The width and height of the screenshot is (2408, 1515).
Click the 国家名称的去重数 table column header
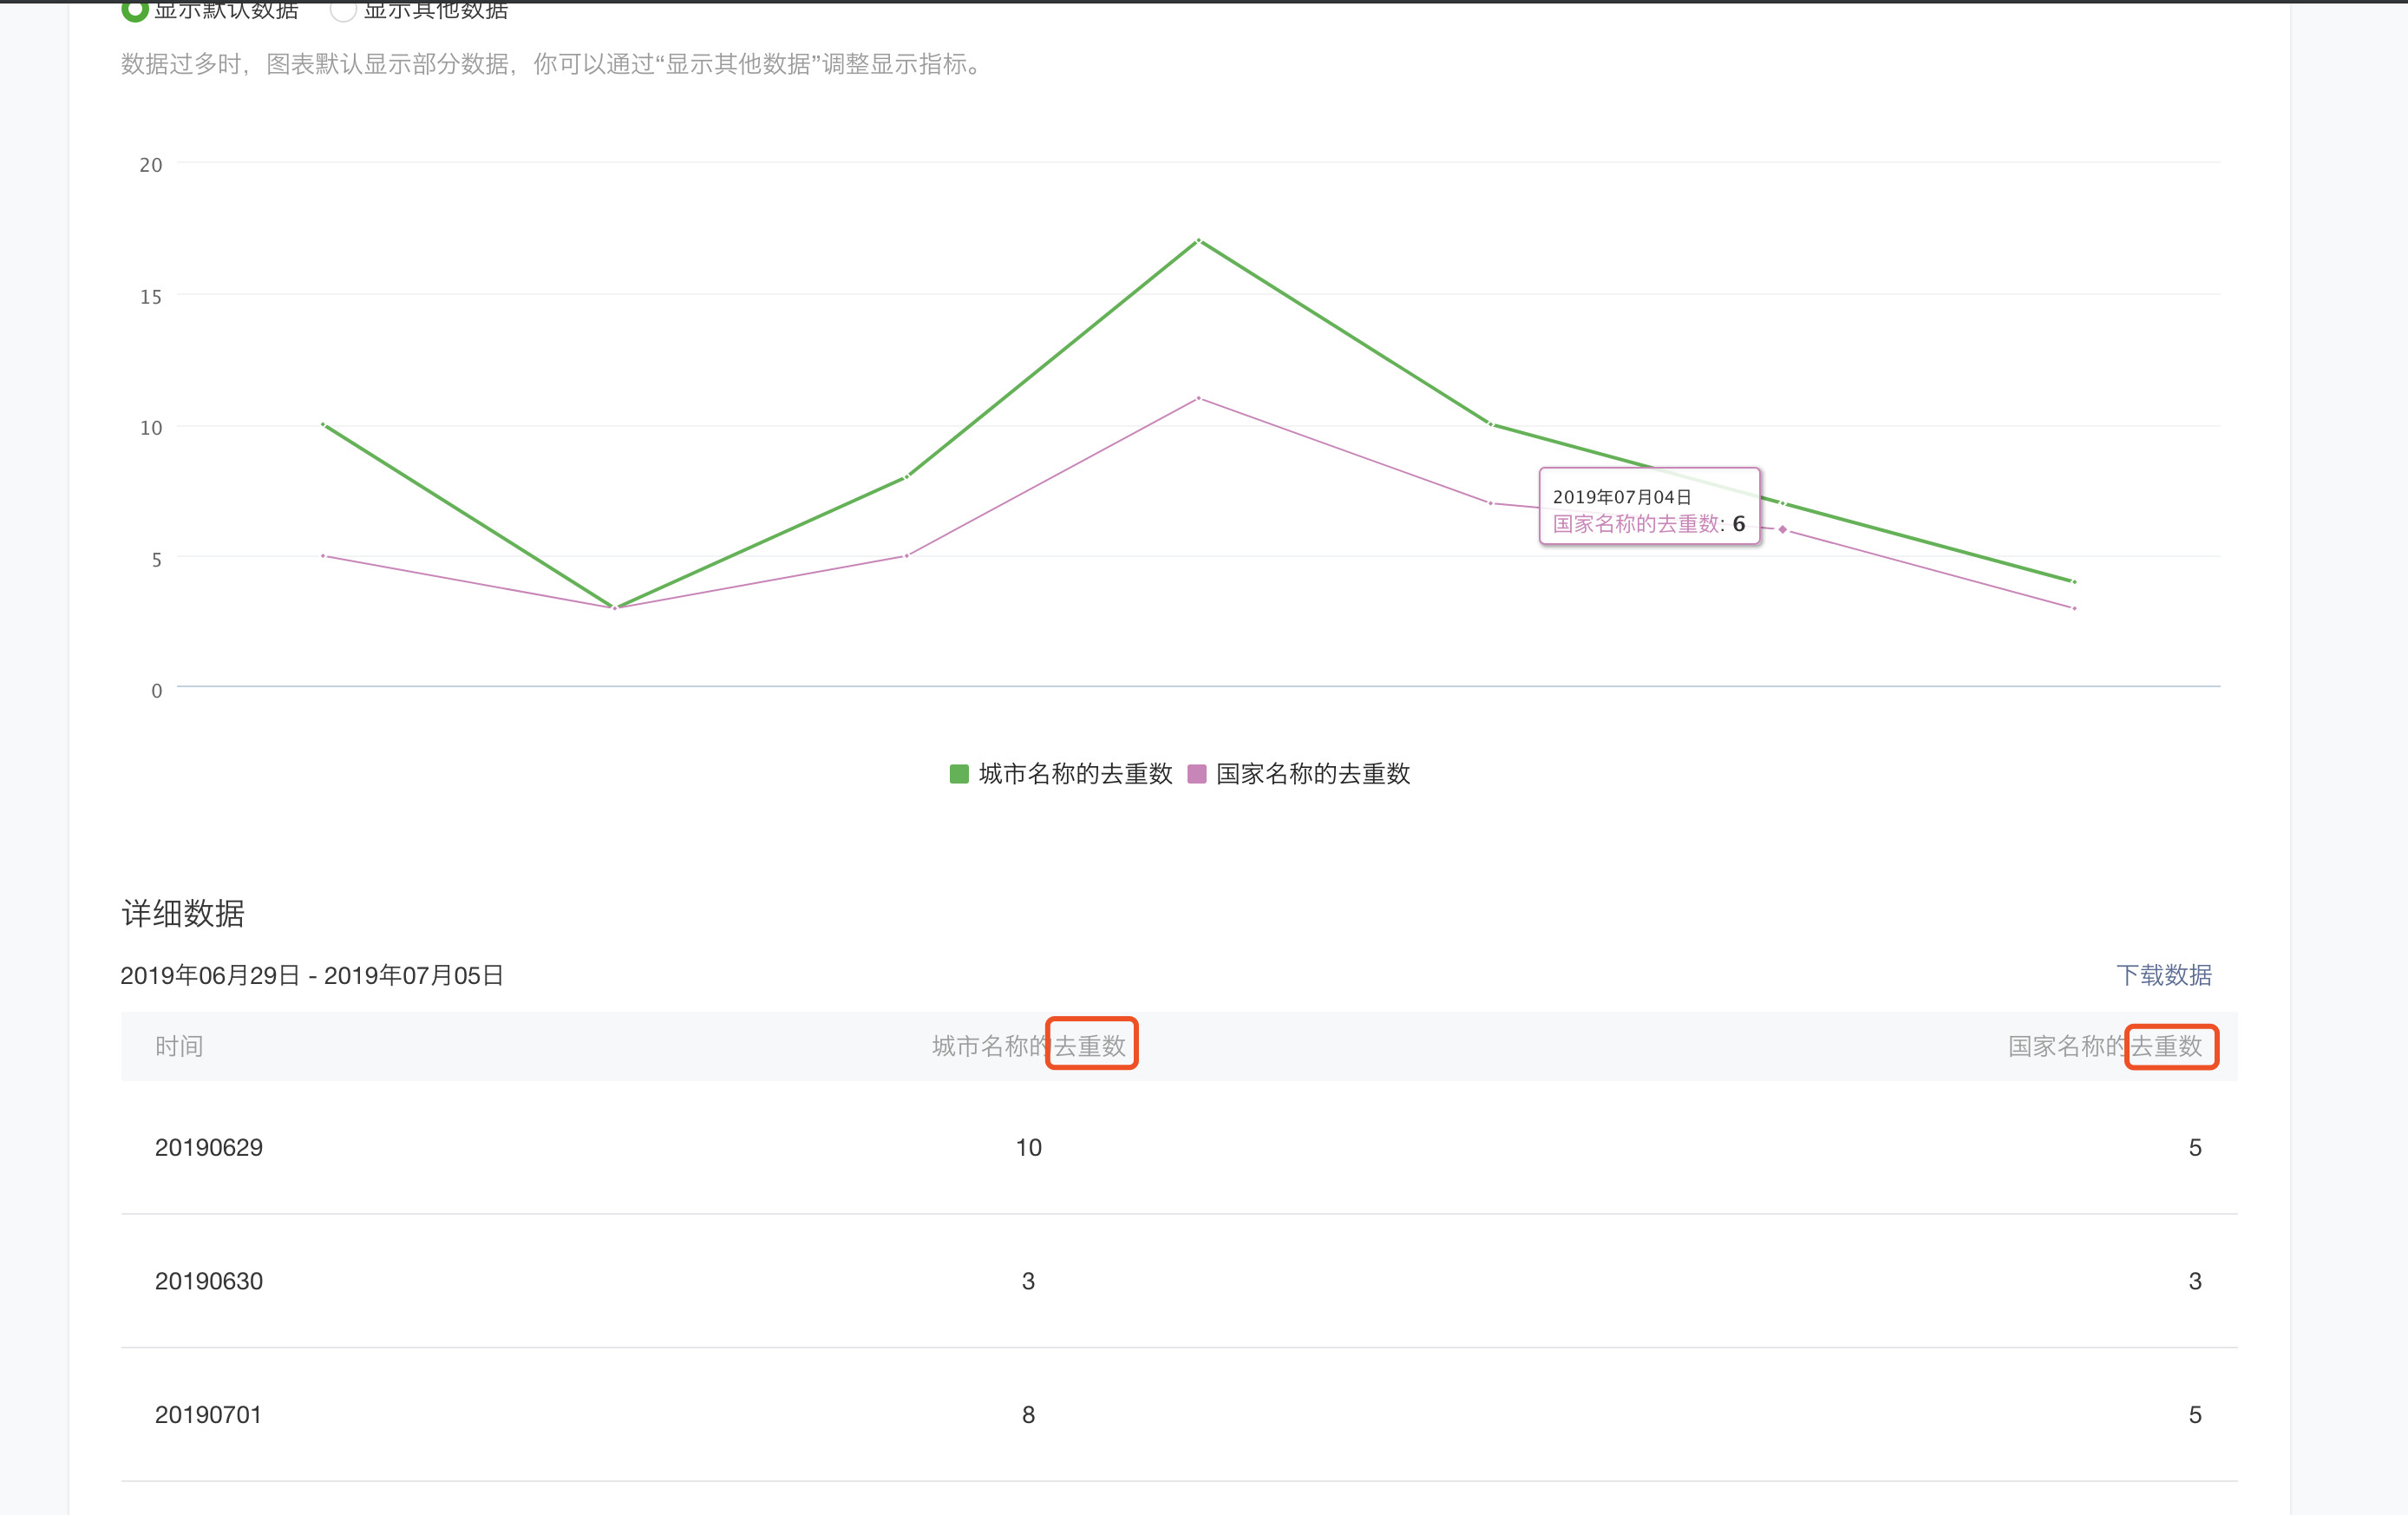pos(2104,1046)
